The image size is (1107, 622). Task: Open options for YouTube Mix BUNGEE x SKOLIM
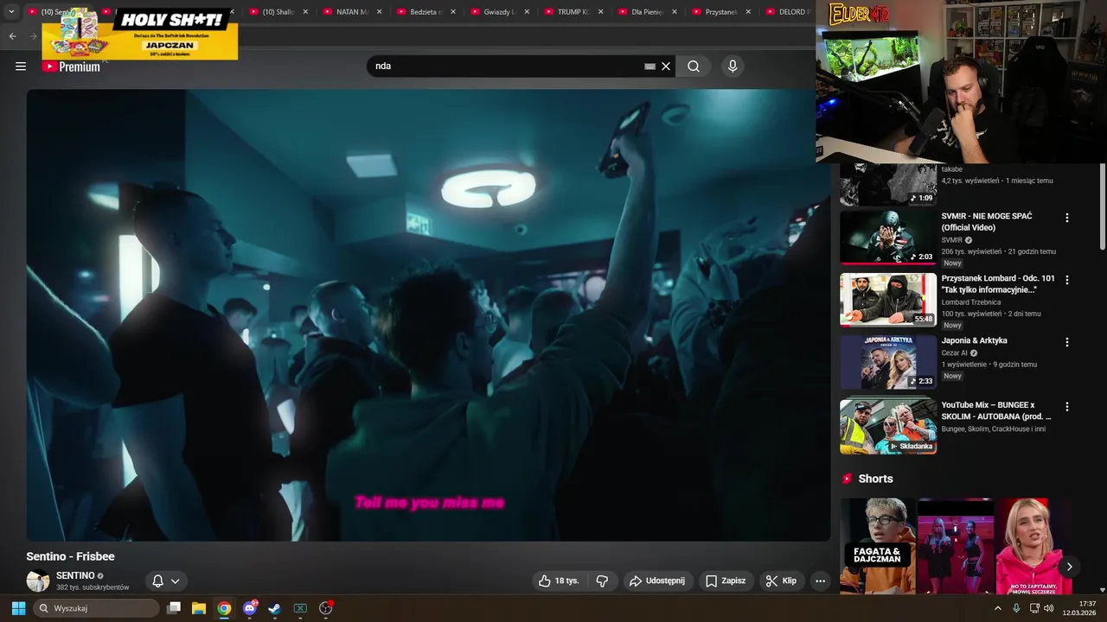1066,406
